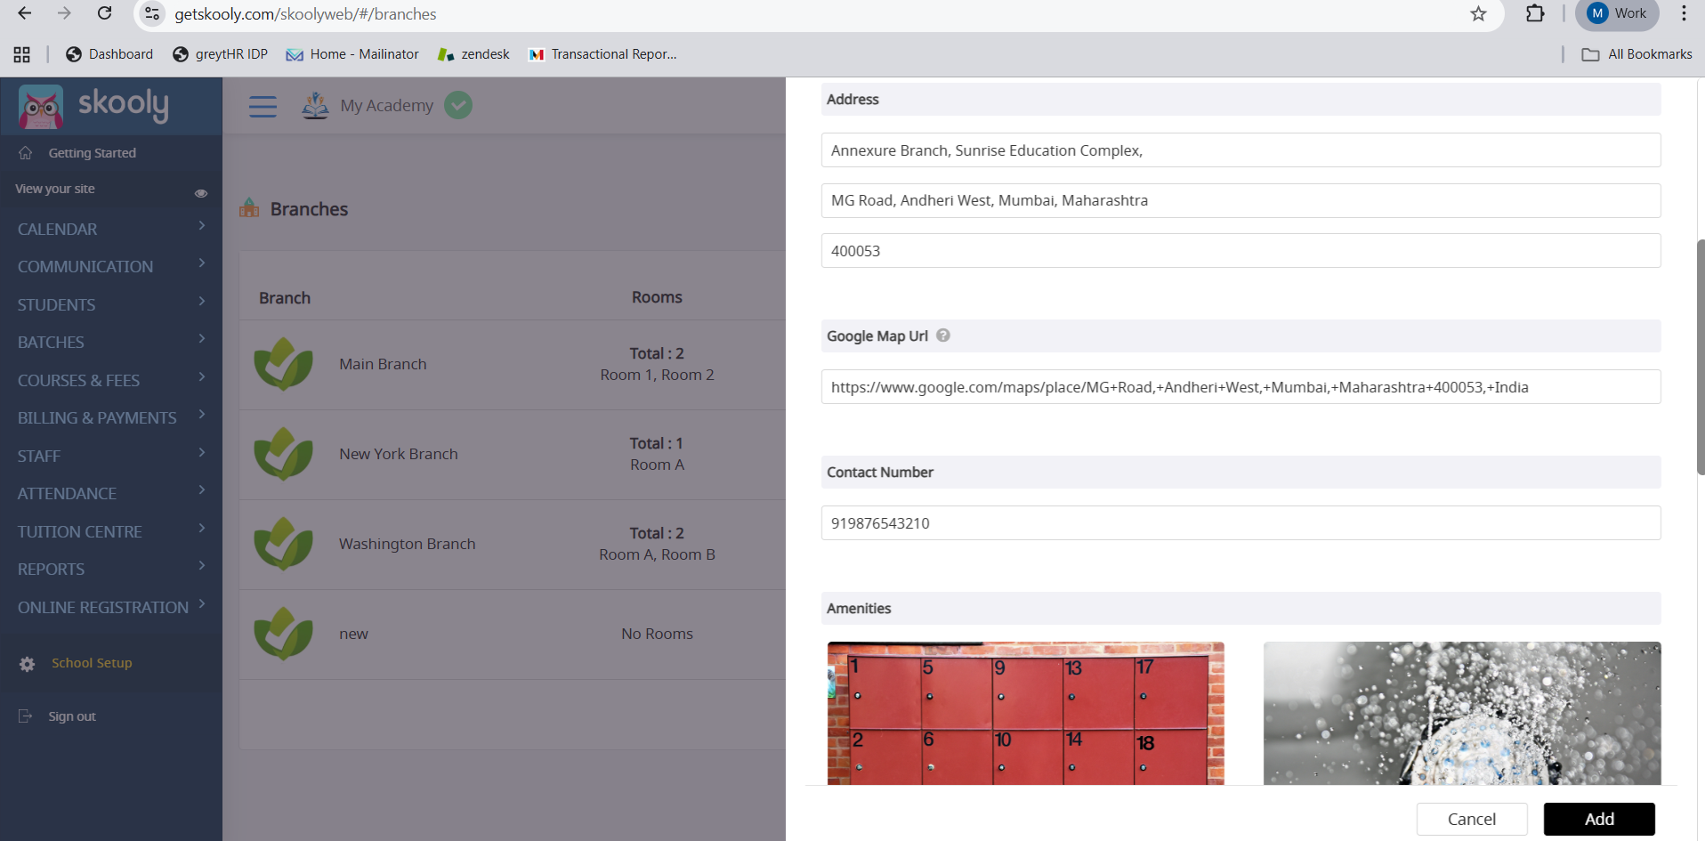The width and height of the screenshot is (1705, 841).
Task: Click the Main Branch leaf logo
Action: pyautogui.click(x=283, y=364)
